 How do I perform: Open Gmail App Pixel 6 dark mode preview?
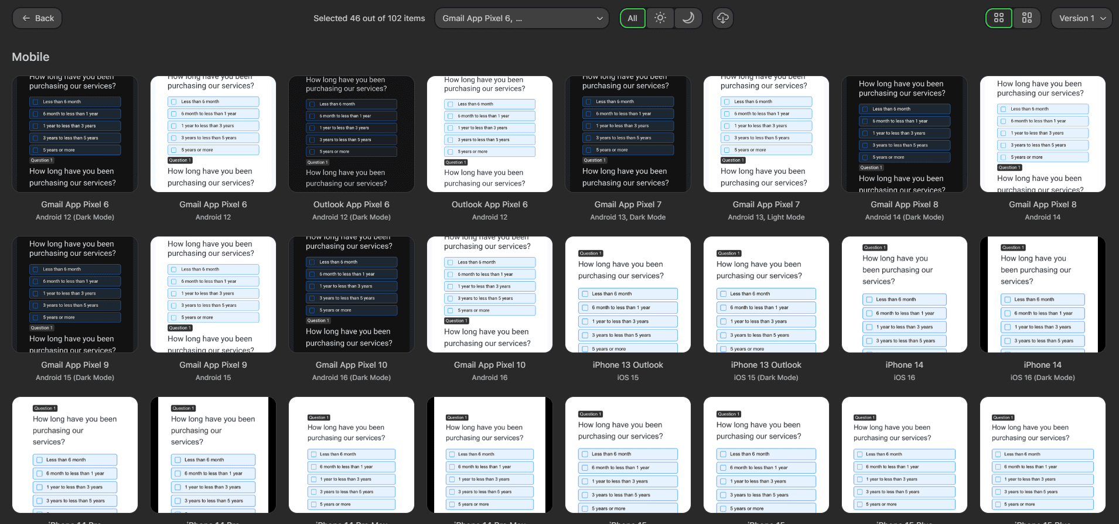click(x=75, y=134)
